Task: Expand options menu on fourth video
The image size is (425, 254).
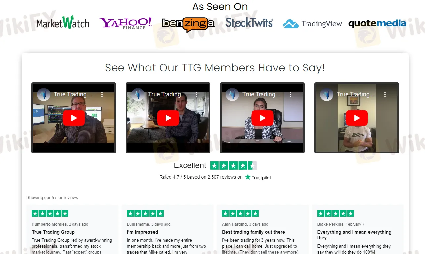Action: tap(385, 95)
